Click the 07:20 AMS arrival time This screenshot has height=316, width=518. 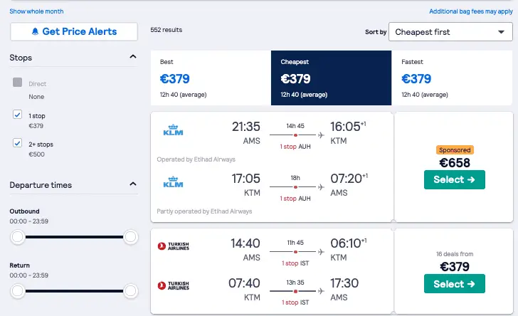pos(349,179)
